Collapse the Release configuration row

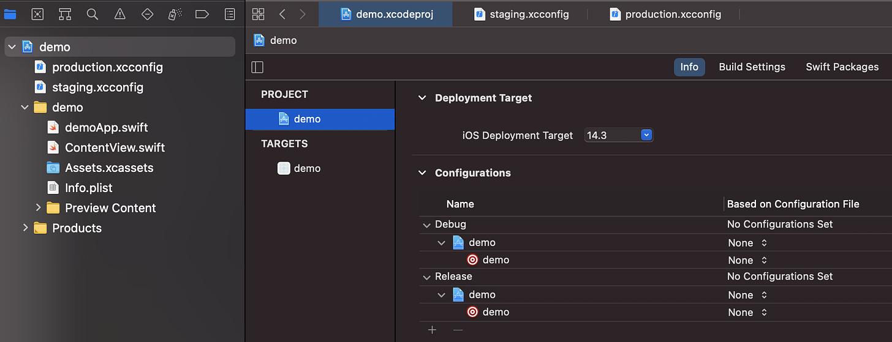click(426, 277)
